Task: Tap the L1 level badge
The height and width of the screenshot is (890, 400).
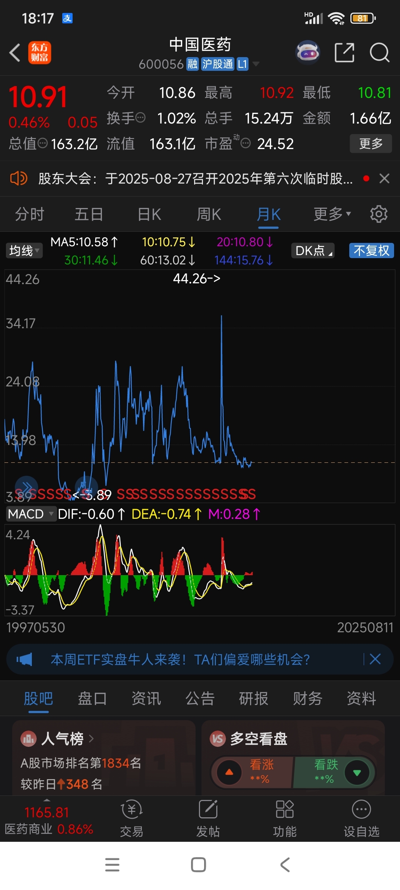Action: click(x=242, y=64)
